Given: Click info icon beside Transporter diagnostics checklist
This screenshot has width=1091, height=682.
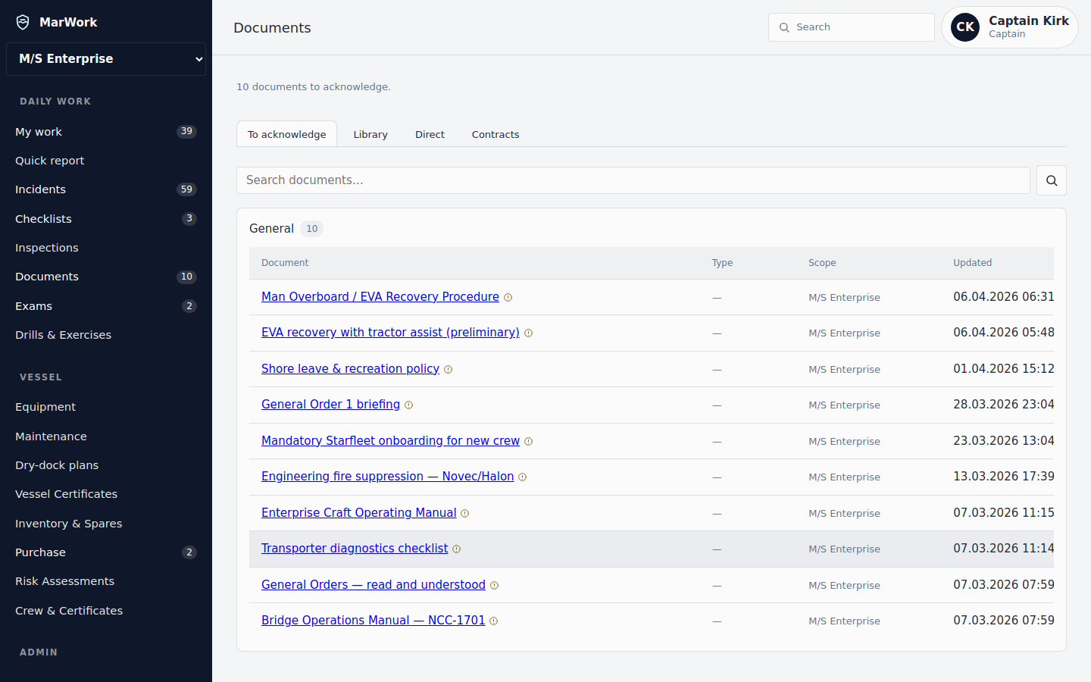Looking at the screenshot, I should pos(457,549).
